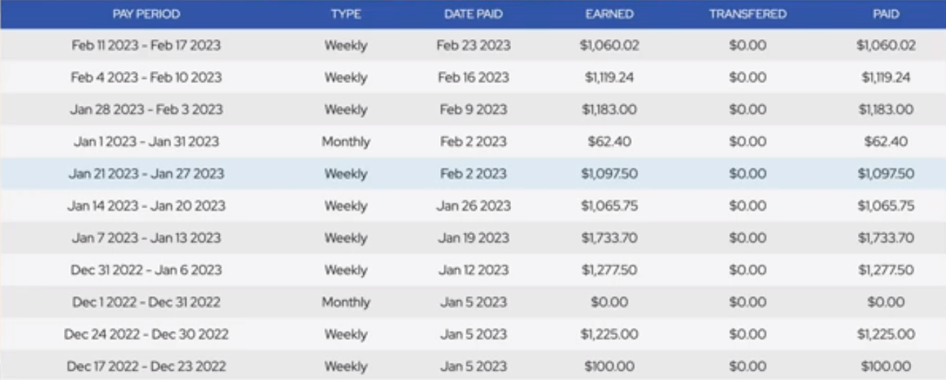Select the Jan 1 2023 - Jan 31 2023 monthly row

tap(473, 141)
